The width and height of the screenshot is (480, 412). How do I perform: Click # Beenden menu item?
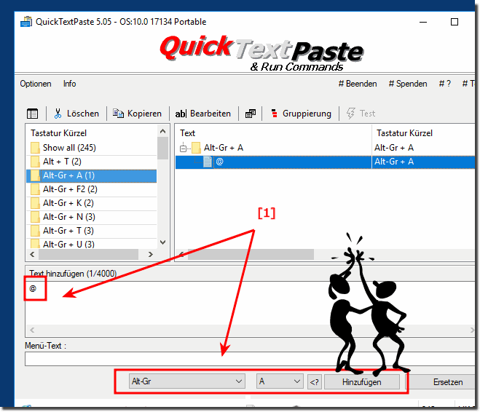click(x=358, y=84)
